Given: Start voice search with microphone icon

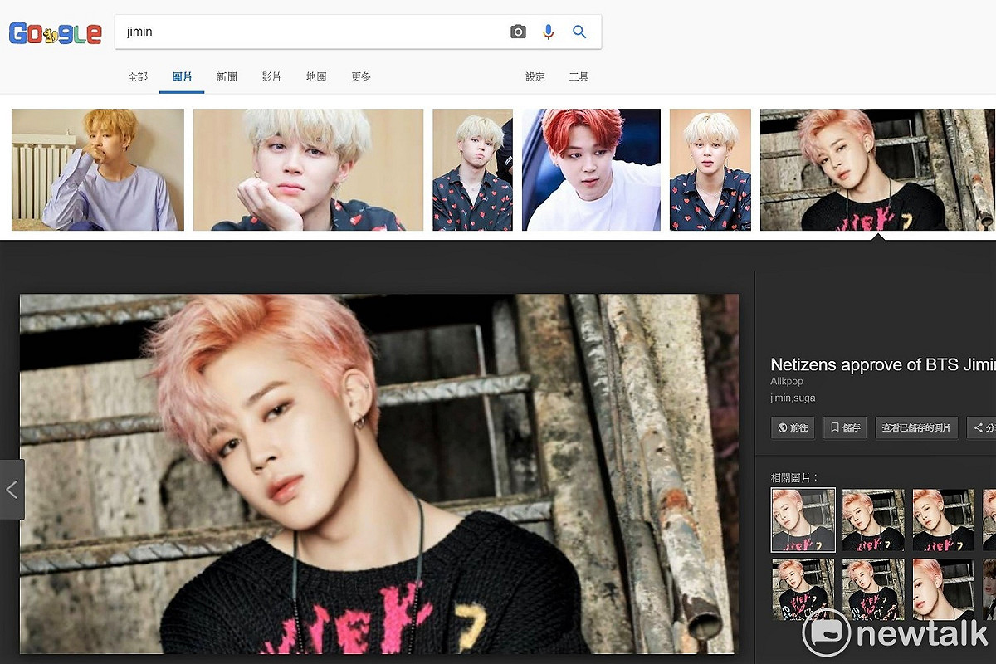Looking at the screenshot, I should pyautogui.click(x=548, y=32).
